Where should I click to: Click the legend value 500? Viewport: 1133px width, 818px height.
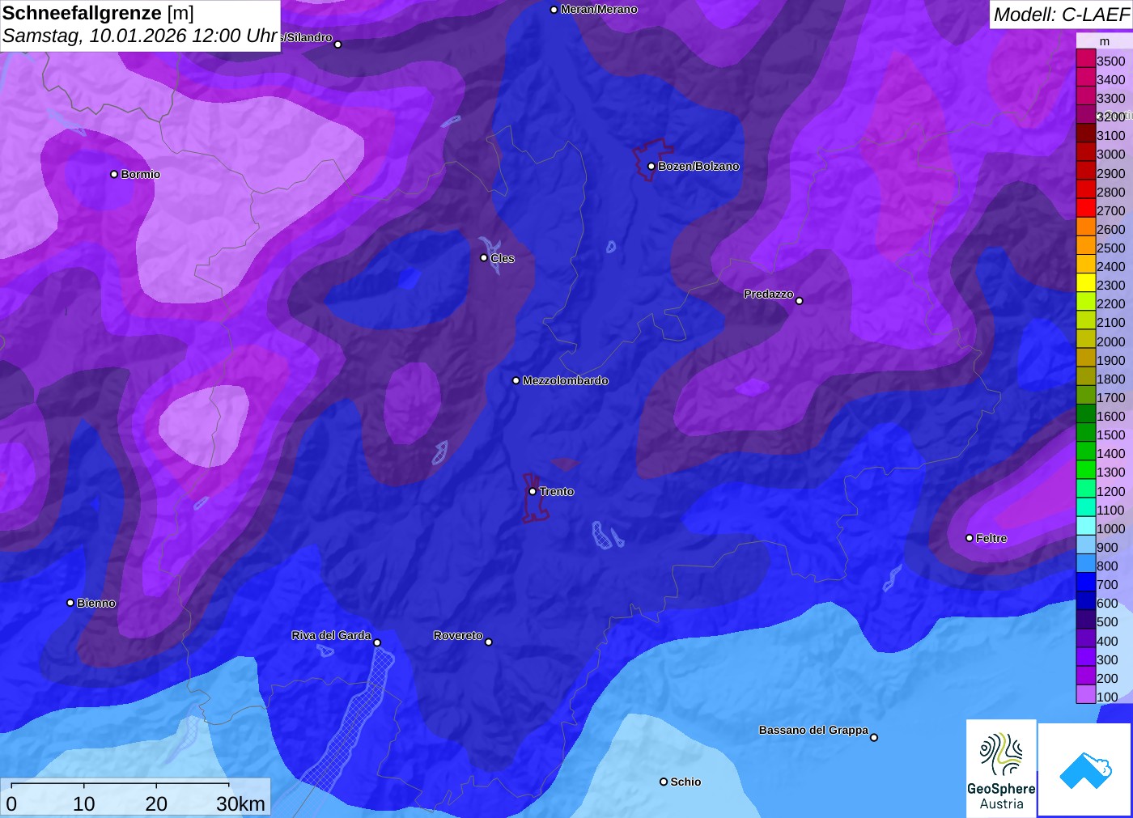pos(1108,621)
